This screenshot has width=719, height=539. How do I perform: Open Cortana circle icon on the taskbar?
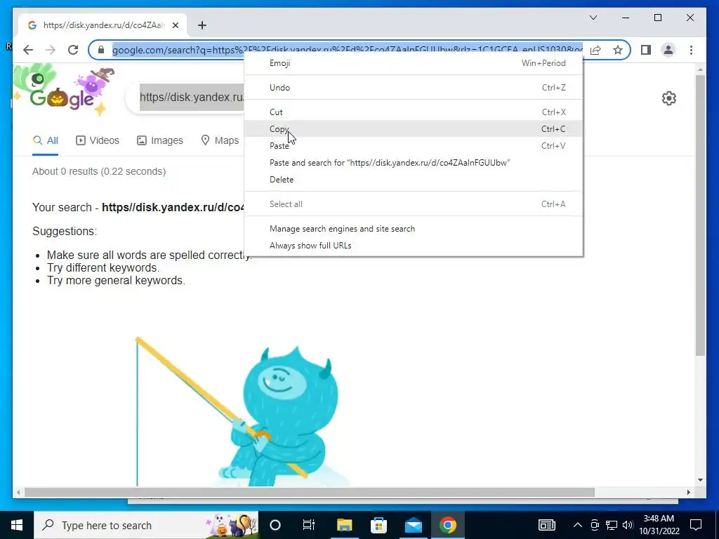pos(275,525)
